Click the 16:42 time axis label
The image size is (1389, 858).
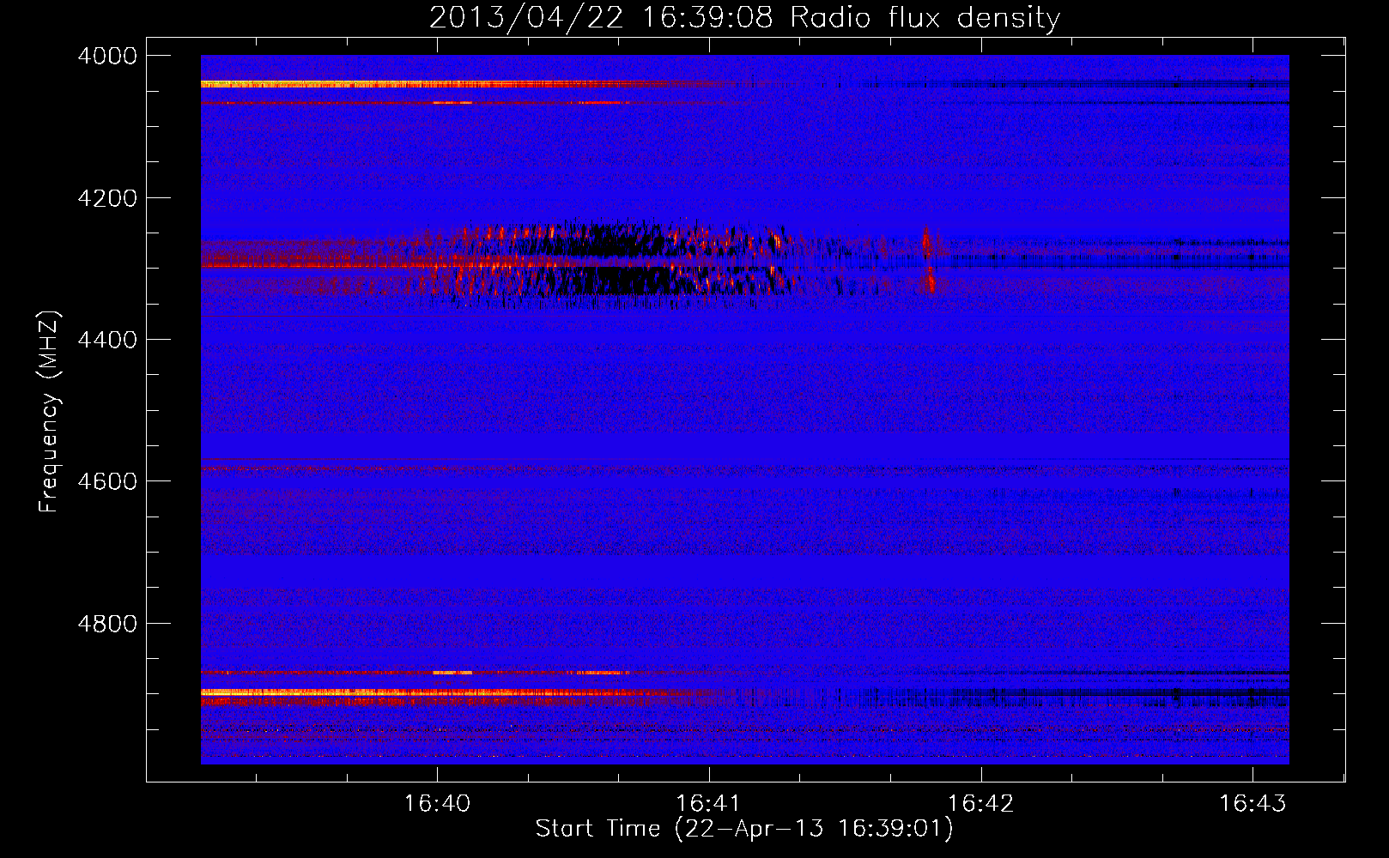pyautogui.click(x=980, y=803)
